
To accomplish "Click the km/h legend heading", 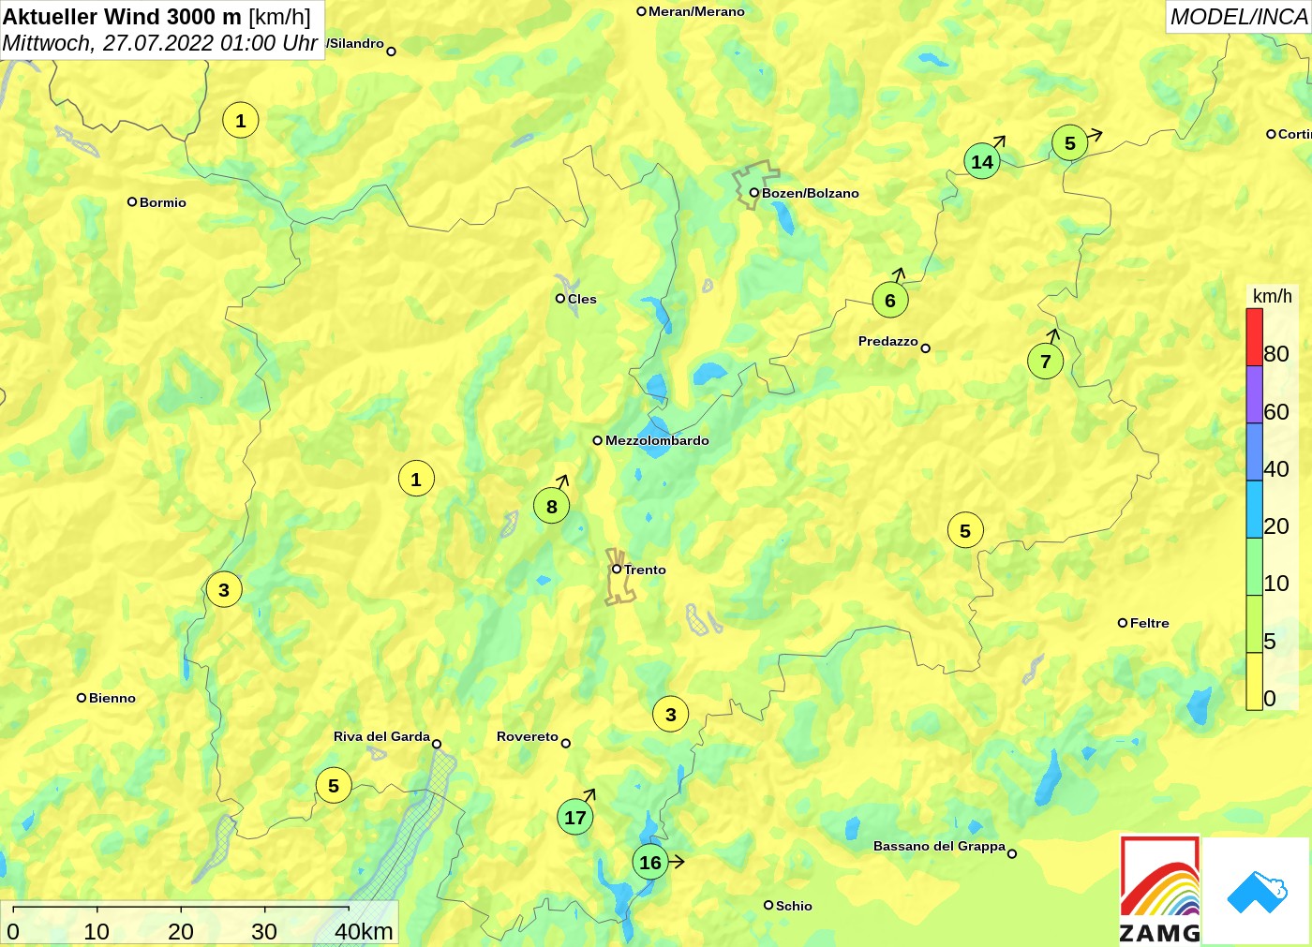I will coord(1273,296).
